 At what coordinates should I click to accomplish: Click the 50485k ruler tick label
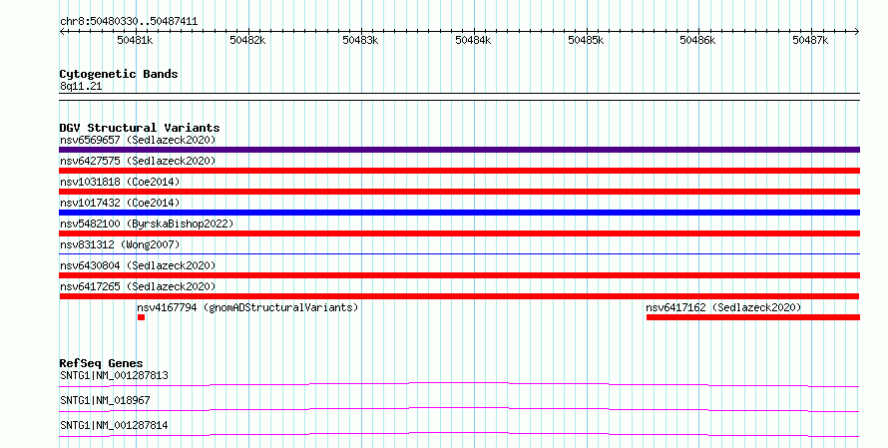(x=586, y=40)
